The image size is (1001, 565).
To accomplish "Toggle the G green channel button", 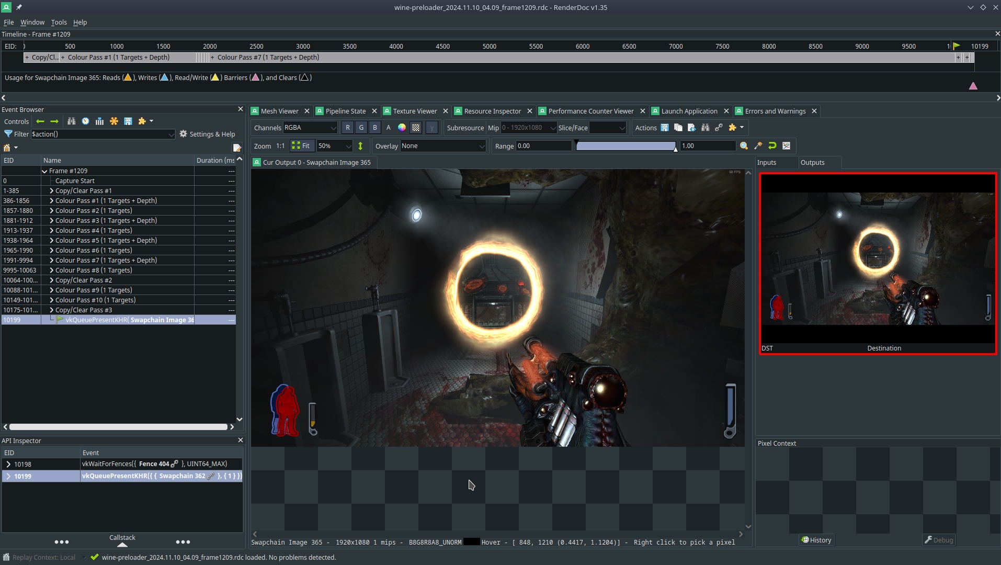I will tap(361, 128).
